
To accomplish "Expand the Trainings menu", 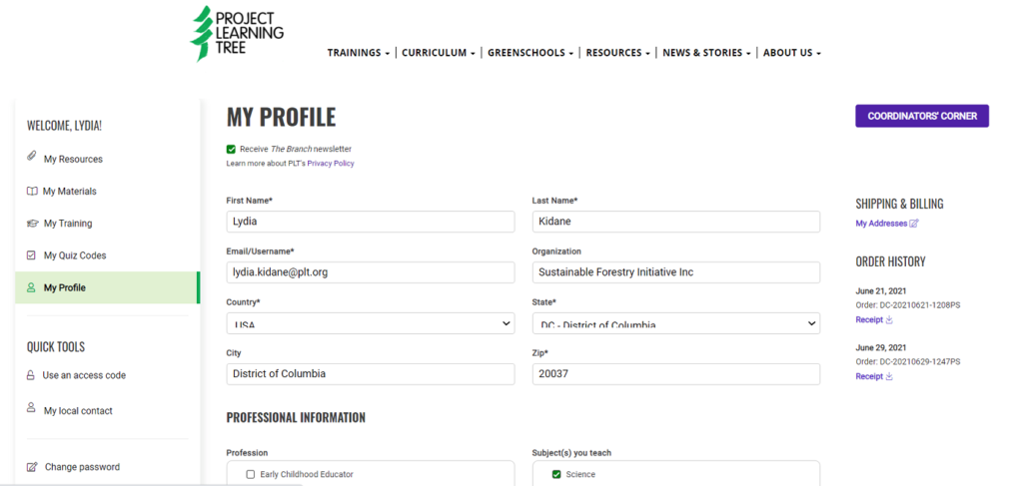I will coord(358,53).
